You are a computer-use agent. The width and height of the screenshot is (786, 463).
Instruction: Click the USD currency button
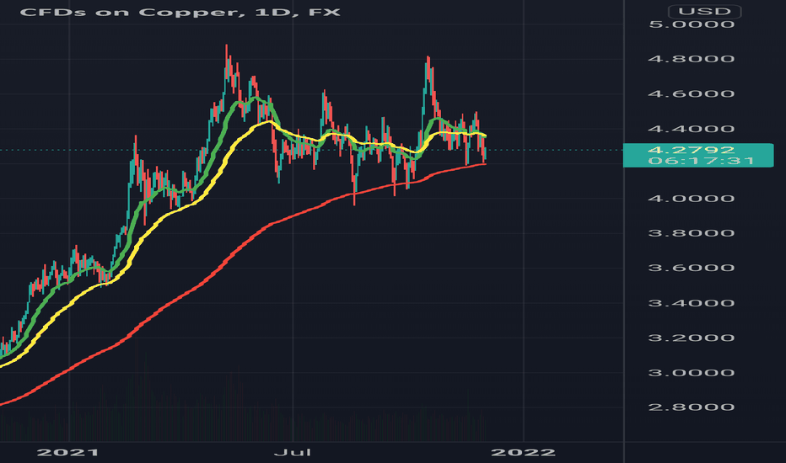point(704,11)
